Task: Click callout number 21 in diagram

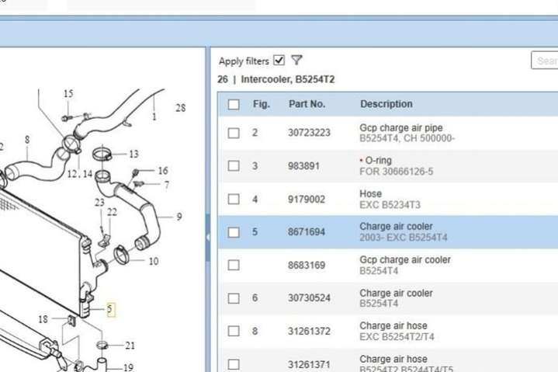Action: (x=130, y=346)
